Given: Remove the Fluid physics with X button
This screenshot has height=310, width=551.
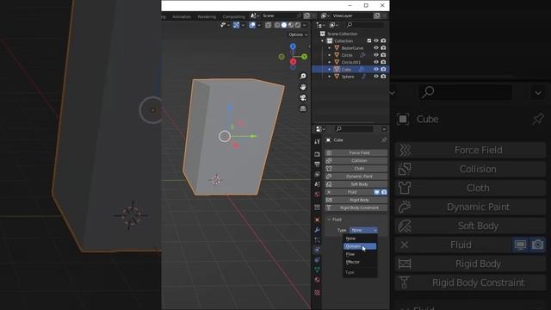Looking at the screenshot, I should 329,192.
